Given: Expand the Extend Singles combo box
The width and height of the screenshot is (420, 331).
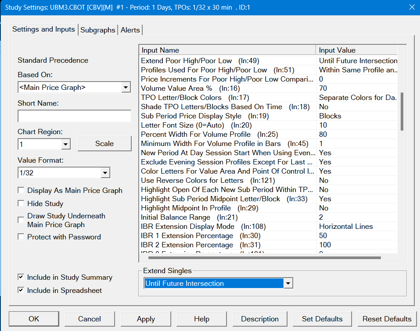Looking at the screenshot, I should 288,284.
